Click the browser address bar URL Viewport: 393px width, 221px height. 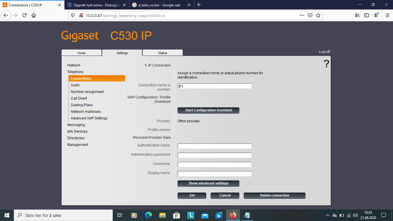point(125,15)
